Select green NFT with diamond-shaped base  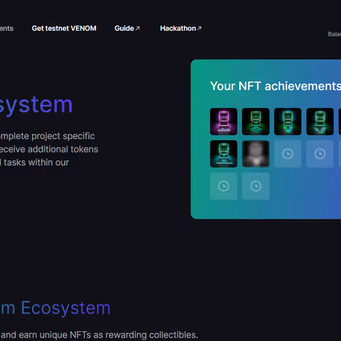(x=256, y=121)
